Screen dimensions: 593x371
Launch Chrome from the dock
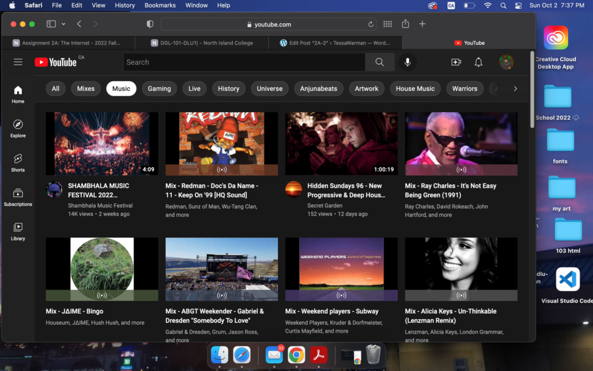(x=296, y=355)
